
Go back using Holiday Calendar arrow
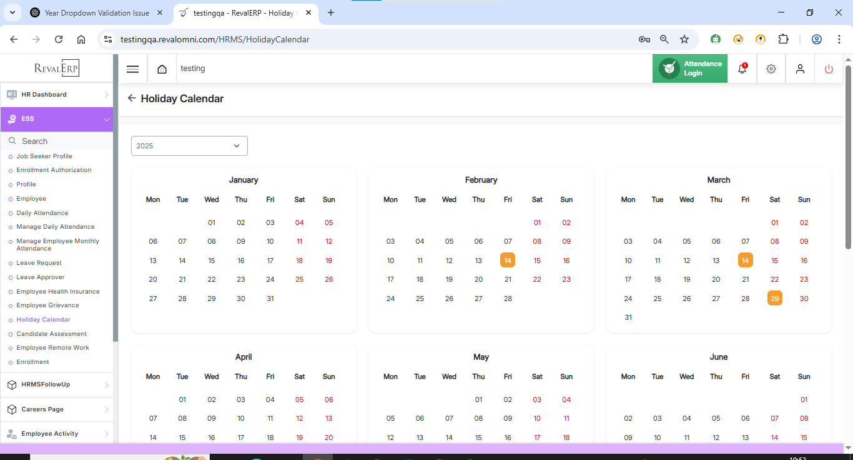(x=131, y=98)
